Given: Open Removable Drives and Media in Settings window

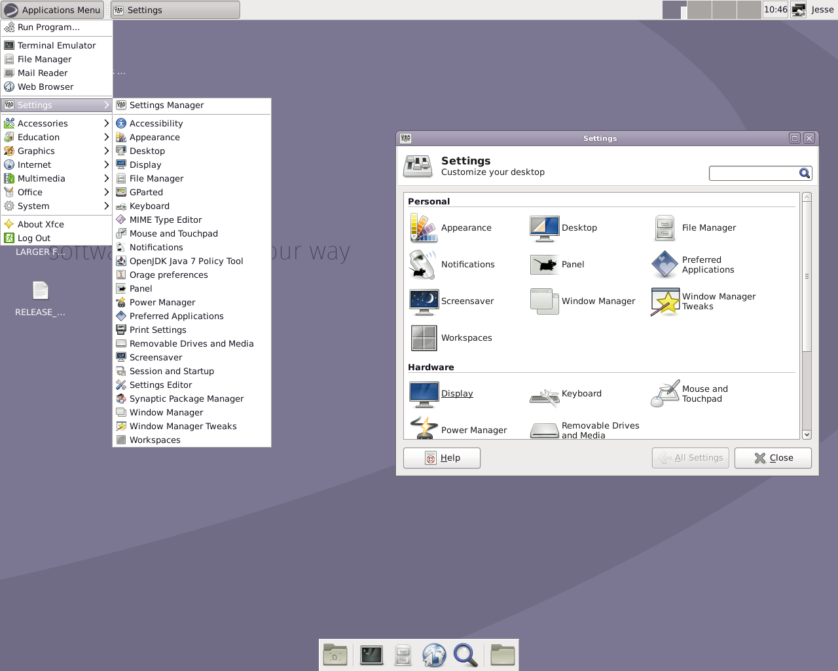Looking at the screenshot, I should 585,429.
